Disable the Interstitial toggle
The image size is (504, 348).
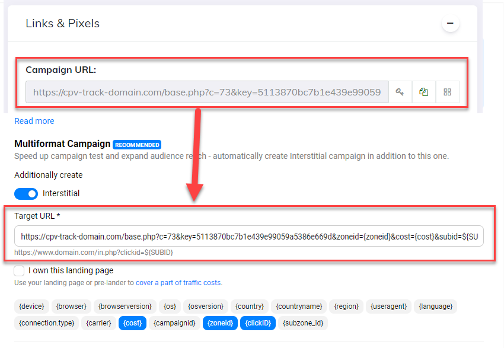(x=25, y=193)
